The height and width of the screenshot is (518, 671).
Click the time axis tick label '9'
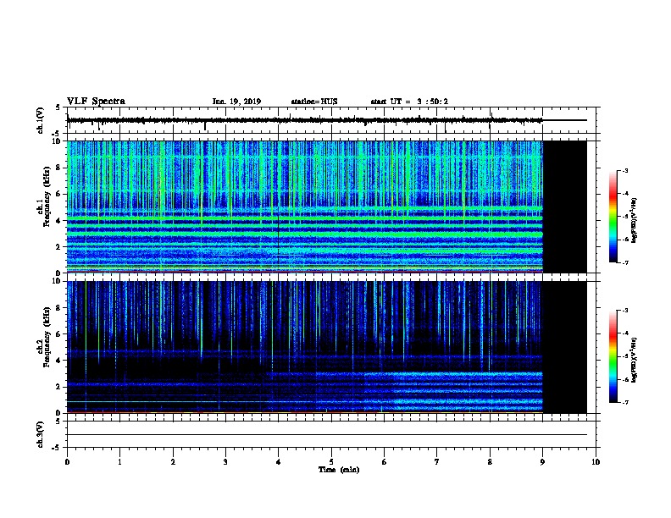[542, 461]
